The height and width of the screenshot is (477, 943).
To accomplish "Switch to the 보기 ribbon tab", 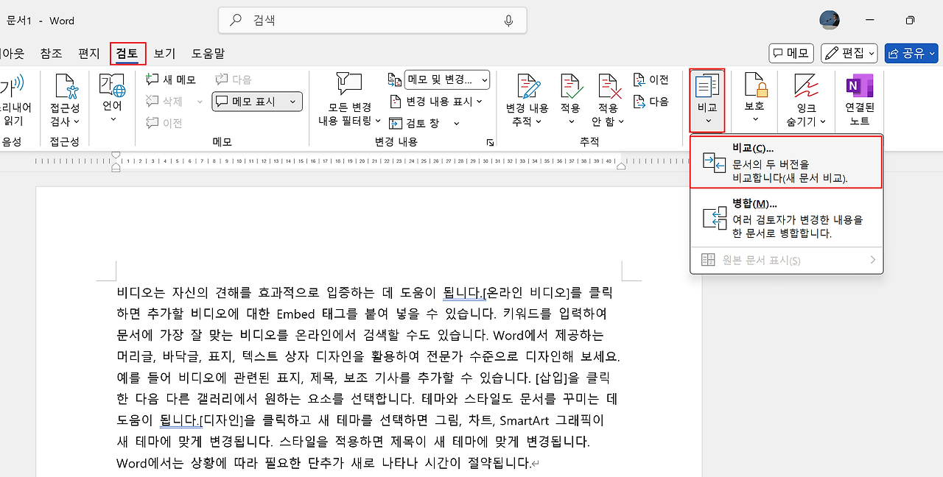I will click(x=164, y=53).
